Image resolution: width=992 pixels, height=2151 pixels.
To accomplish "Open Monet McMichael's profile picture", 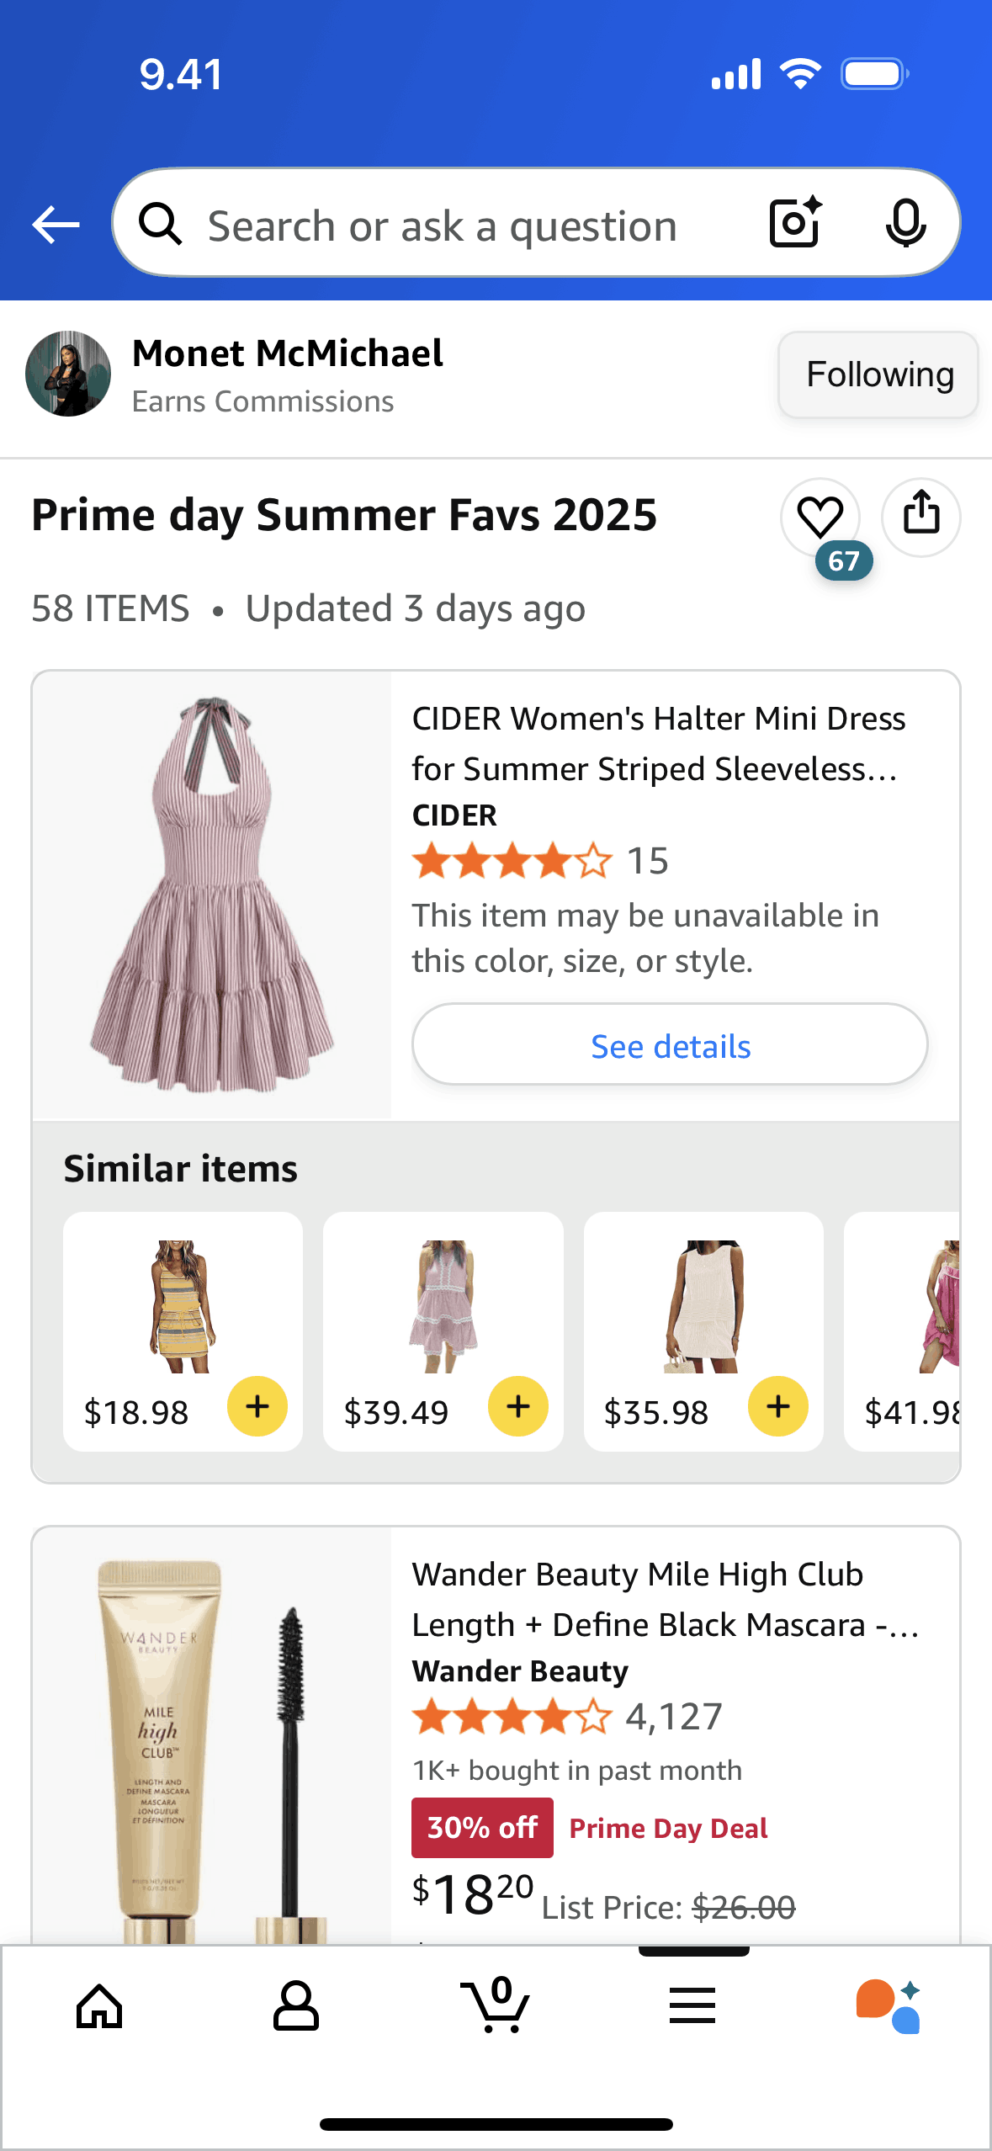I will 68,374.
